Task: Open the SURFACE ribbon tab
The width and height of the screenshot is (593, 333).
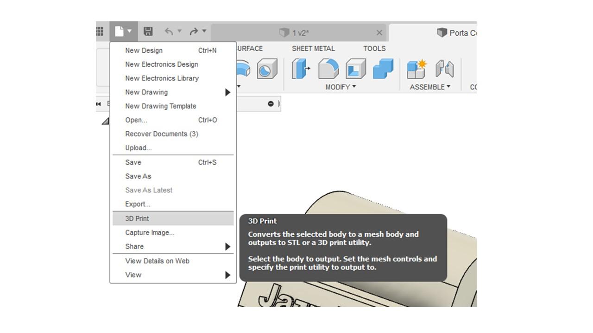Action: click(249, 49)
